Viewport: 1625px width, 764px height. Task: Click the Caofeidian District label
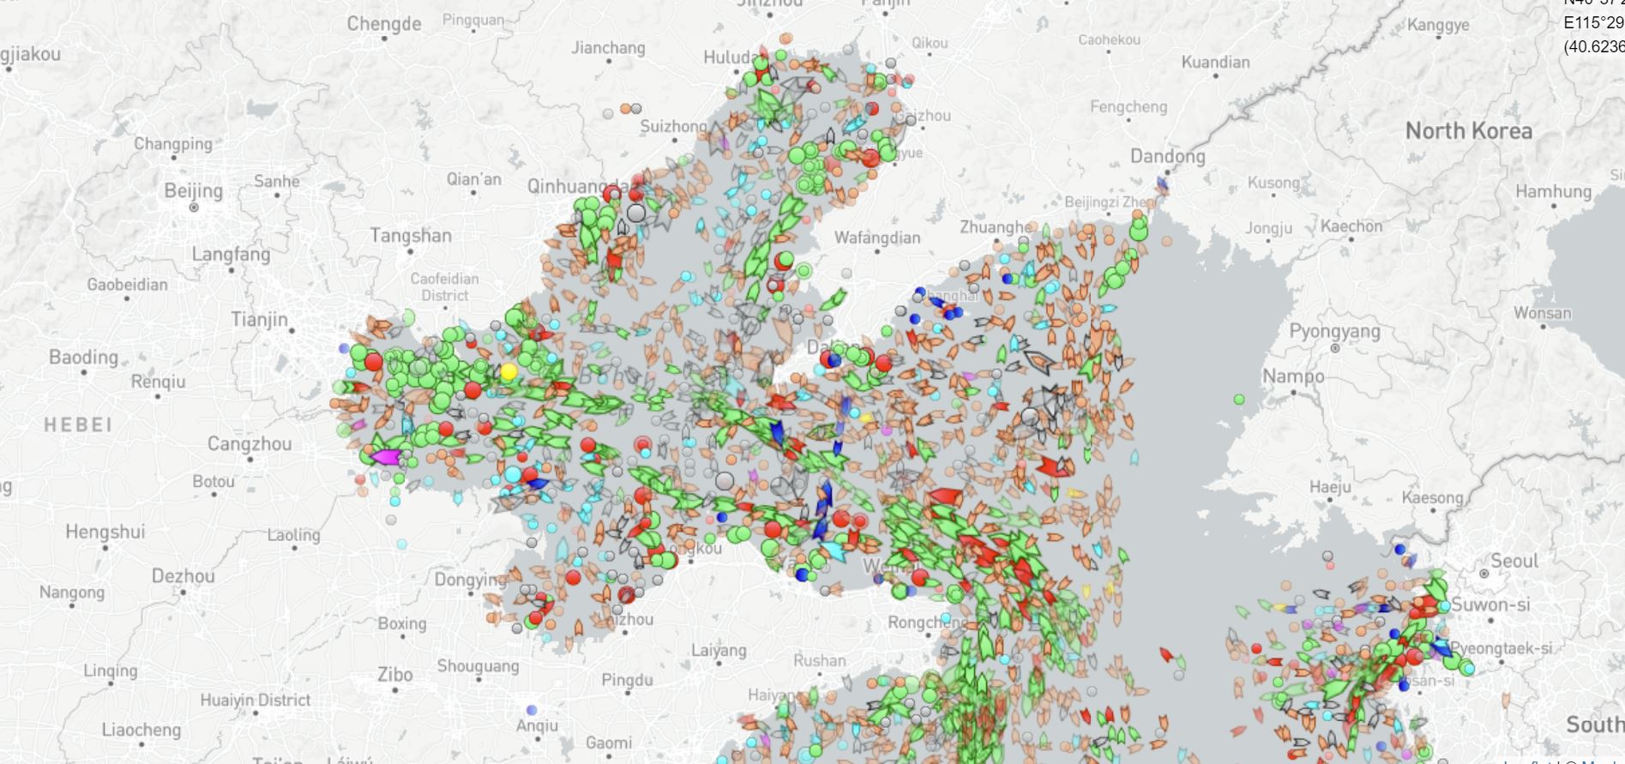point(444,287)
